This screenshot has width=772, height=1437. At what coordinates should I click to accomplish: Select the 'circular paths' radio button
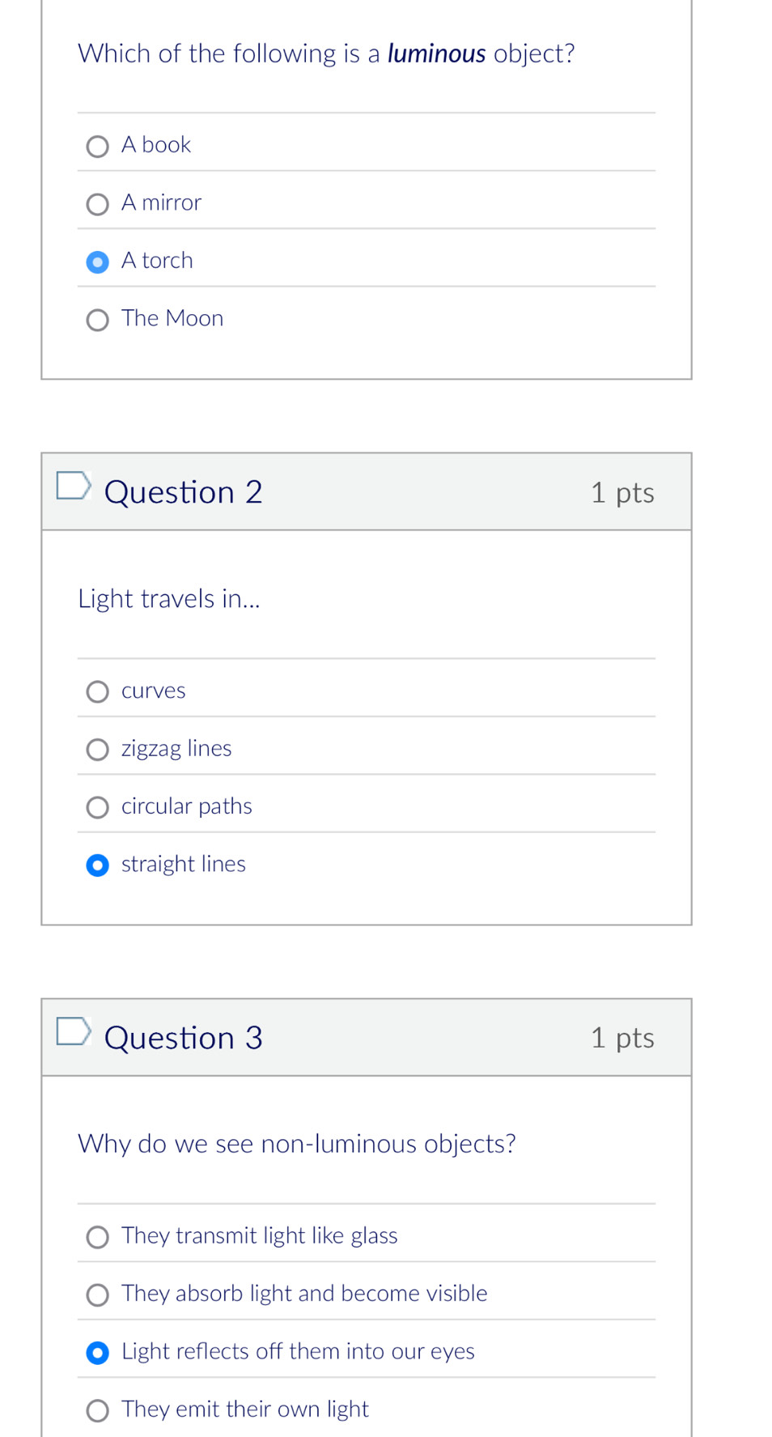98,808
